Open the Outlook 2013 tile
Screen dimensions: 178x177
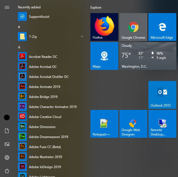(x=162, y=95)
